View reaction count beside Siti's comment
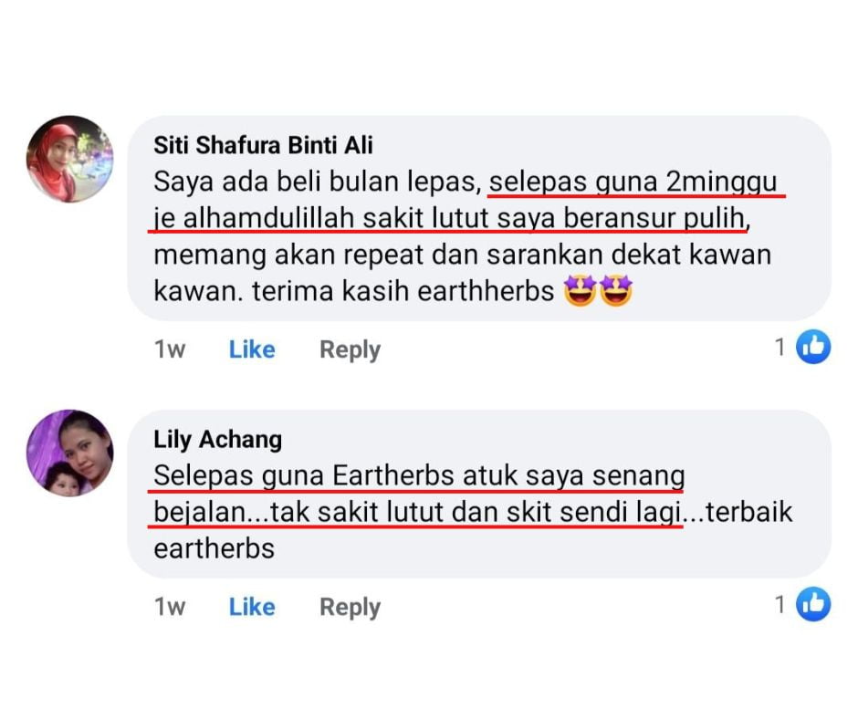The image size is (858, 719). pos(780,347)
